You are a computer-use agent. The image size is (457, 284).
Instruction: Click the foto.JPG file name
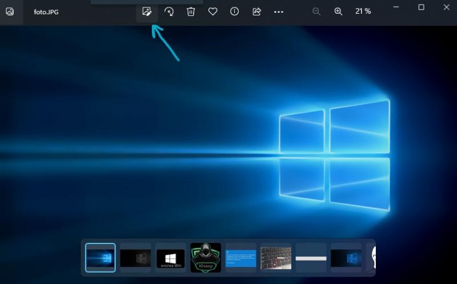click(x=46, y=12)
